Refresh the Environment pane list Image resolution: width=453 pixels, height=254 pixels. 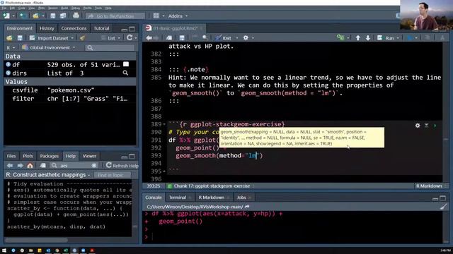pyautogui.click(x=130, y=37)
